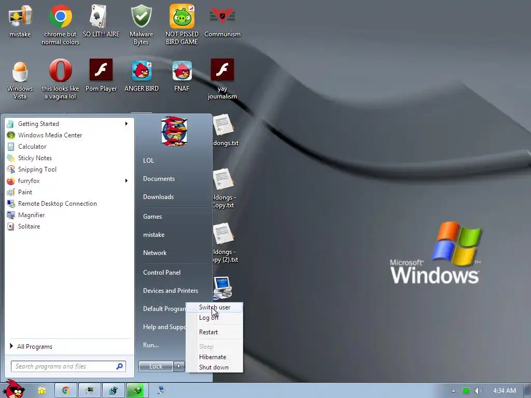
Task: Click the Lock button
Action: [156, 366]
